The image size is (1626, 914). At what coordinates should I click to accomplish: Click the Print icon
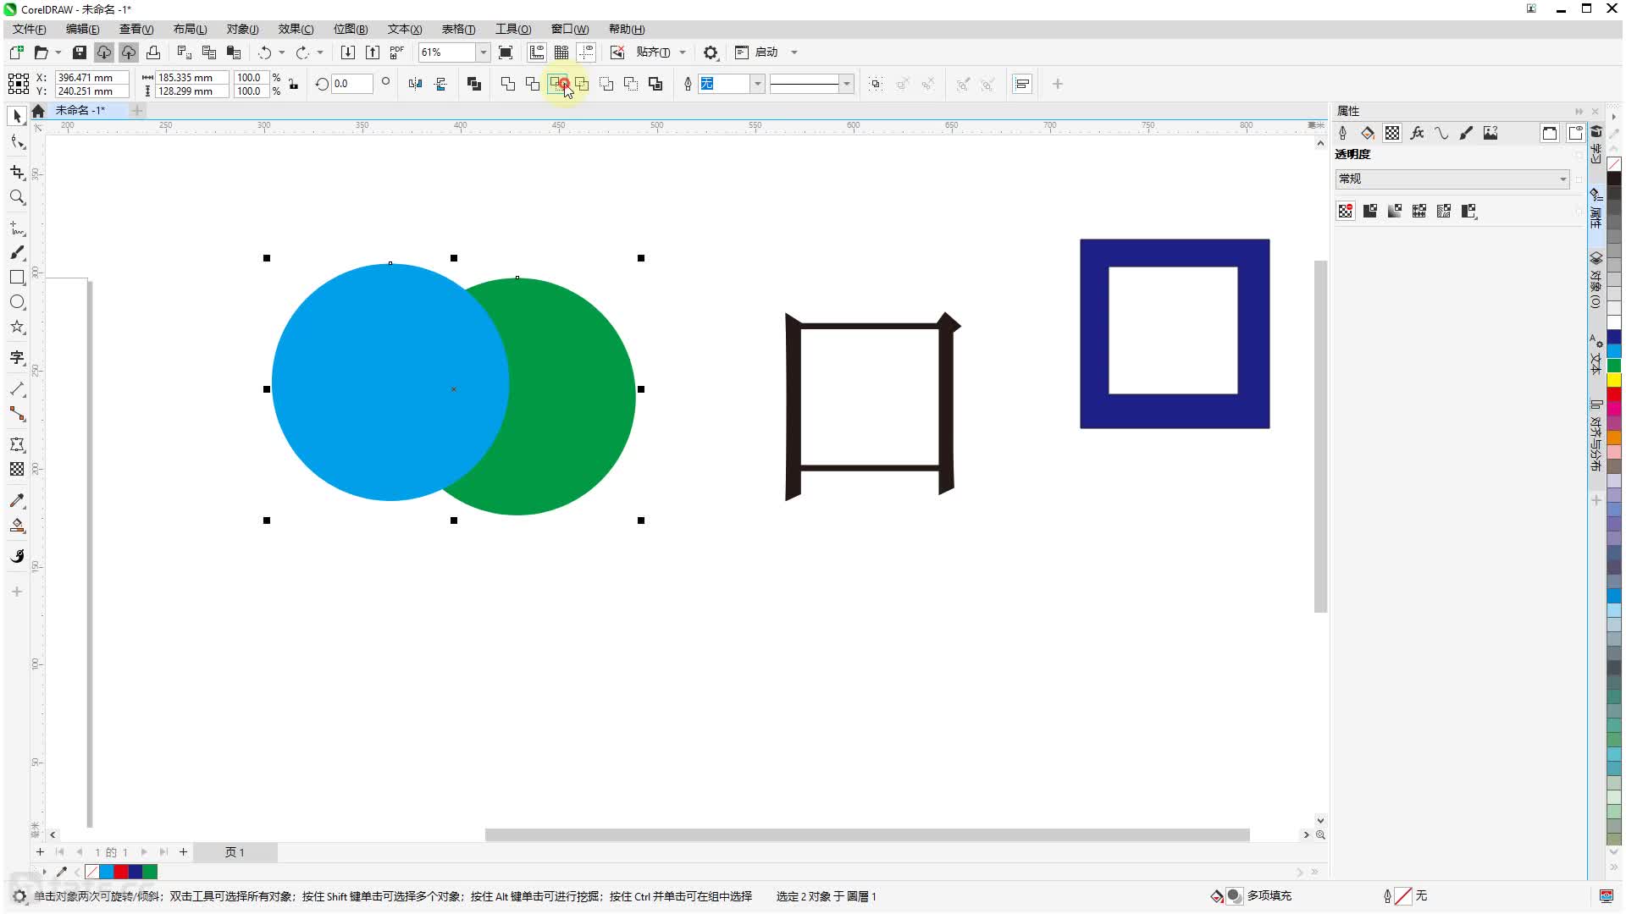[153, 52]
